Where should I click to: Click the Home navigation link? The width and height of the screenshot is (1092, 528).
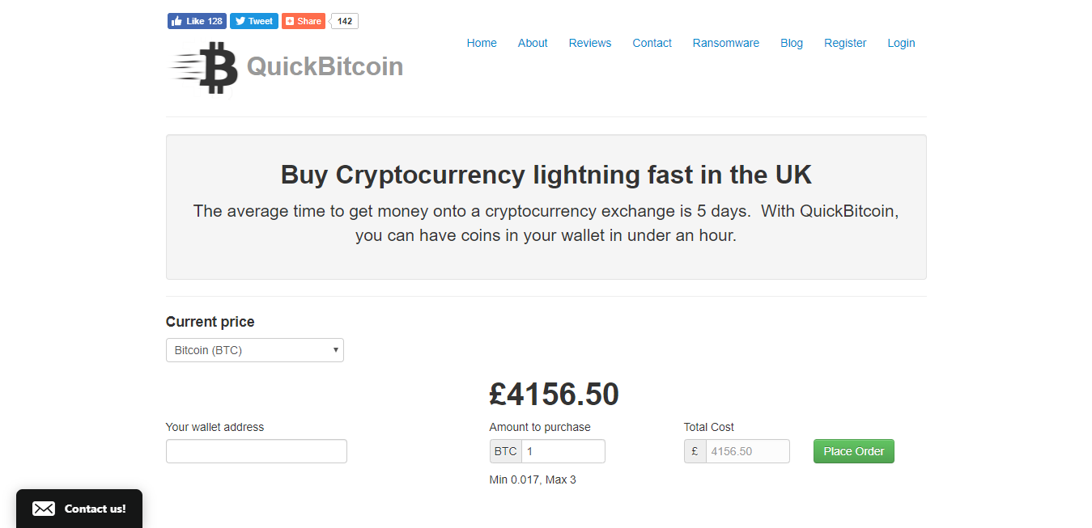pyautogui.click(x=482, y=43)
